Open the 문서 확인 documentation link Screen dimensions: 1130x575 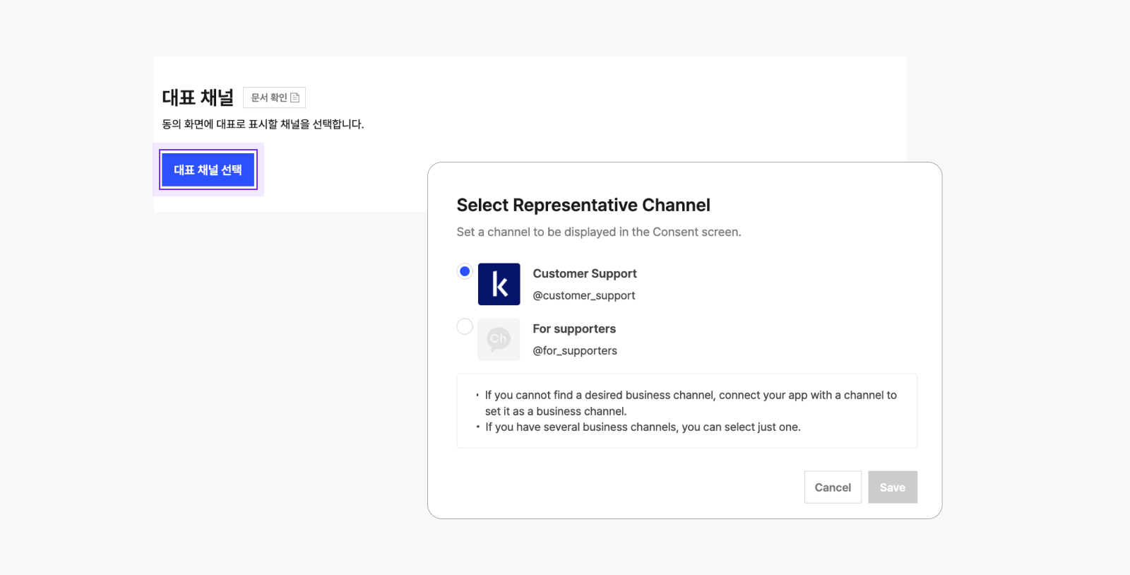(x=269, y=97)
